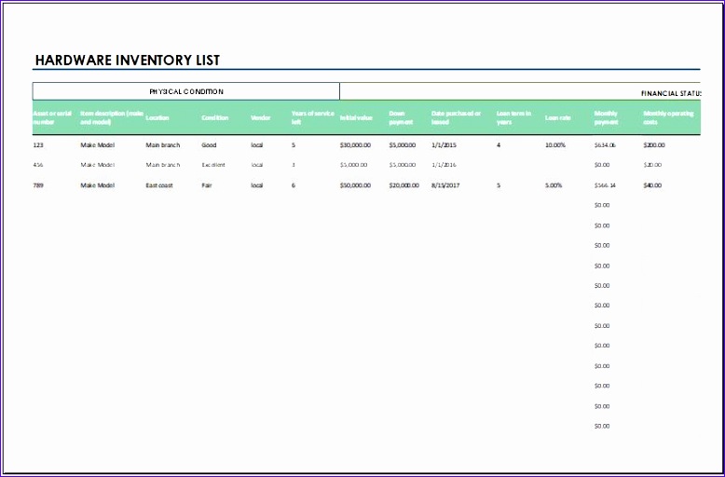Select years of service '5' for asset 123
This screenshot has width=725, height=477.
(294, 145)
